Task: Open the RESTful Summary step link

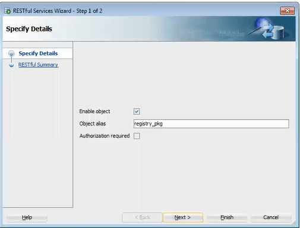Action: 38,65
